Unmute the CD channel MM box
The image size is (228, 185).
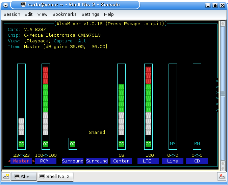pyautogui.click(x=197, y=144)
